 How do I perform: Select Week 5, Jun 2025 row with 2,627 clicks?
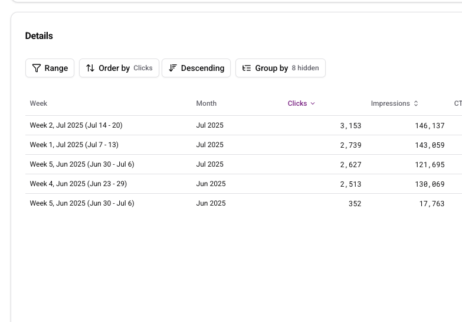(x=244, y=164)
